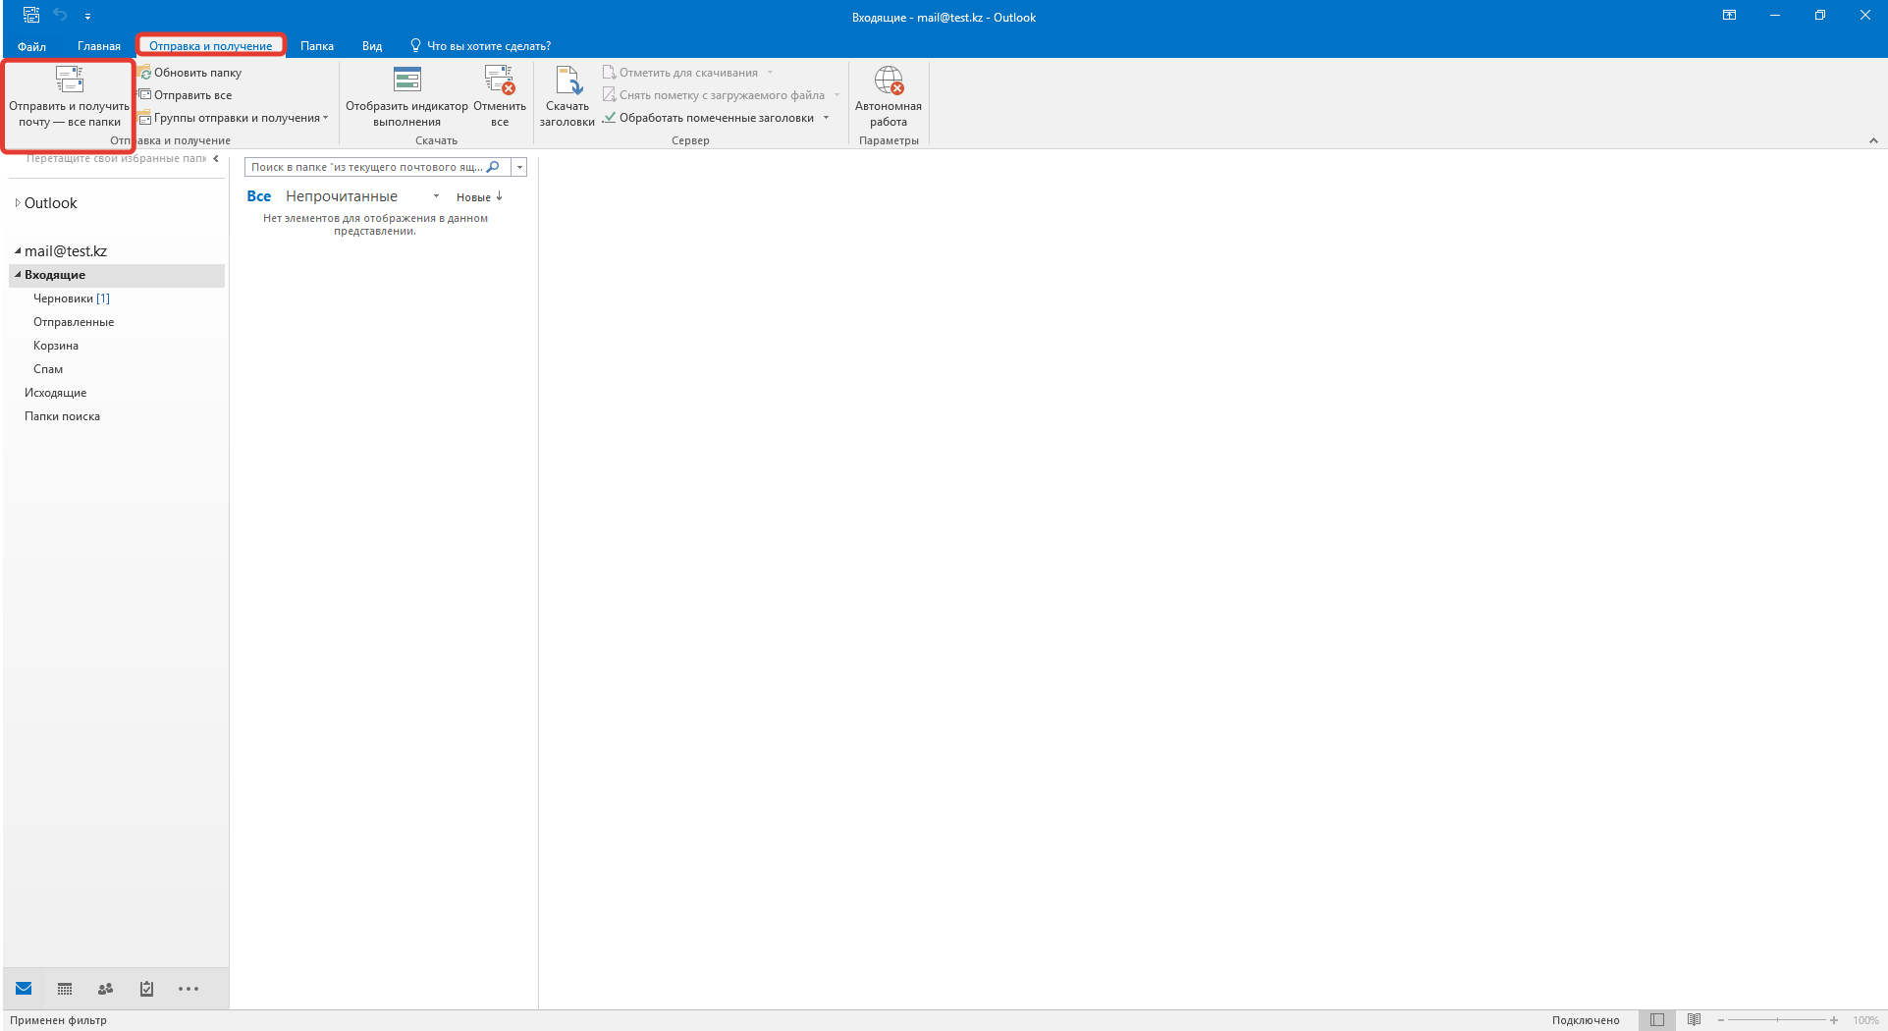Open the search scope dropdown arrow

[519, 167]
